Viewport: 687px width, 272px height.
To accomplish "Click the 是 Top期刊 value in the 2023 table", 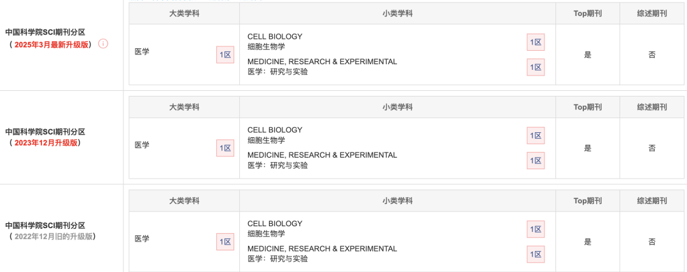I will pyautogui.click(x=588, y=148).
